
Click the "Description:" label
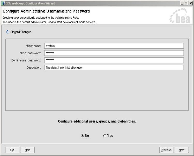(34, 68)
